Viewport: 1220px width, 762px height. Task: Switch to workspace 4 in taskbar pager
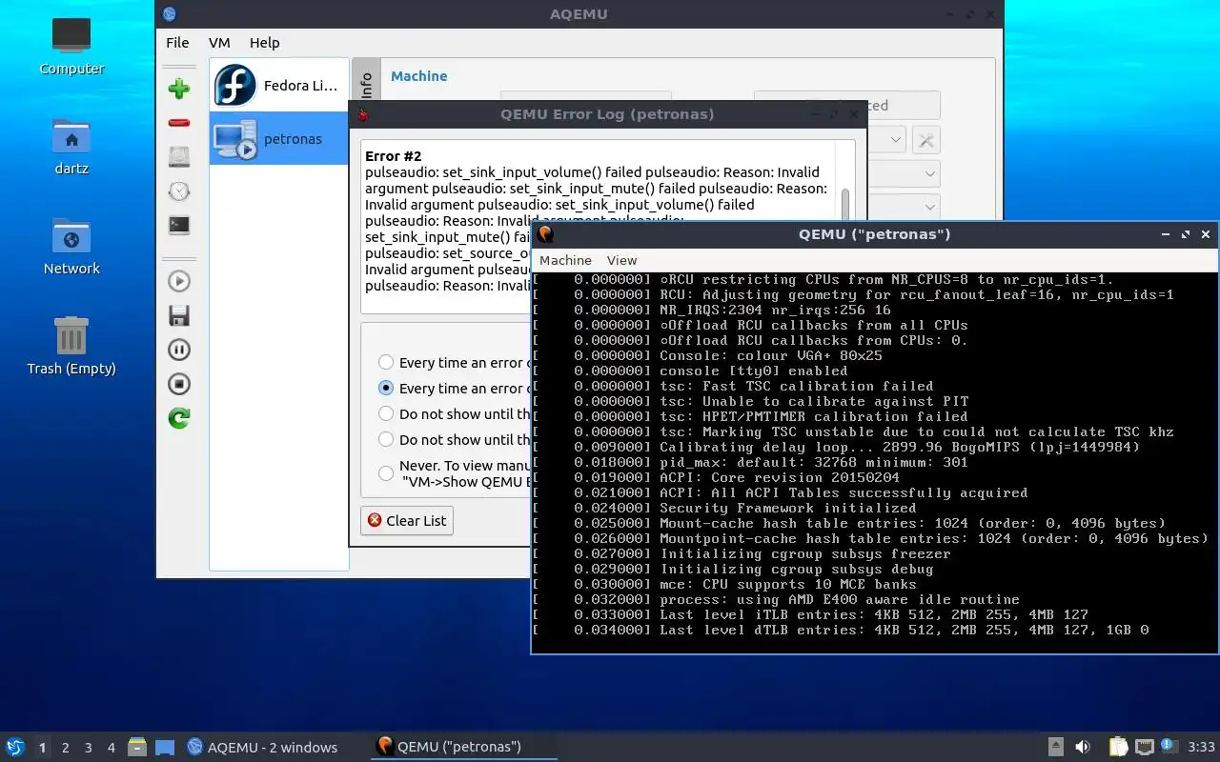click(x=111, y=748)
